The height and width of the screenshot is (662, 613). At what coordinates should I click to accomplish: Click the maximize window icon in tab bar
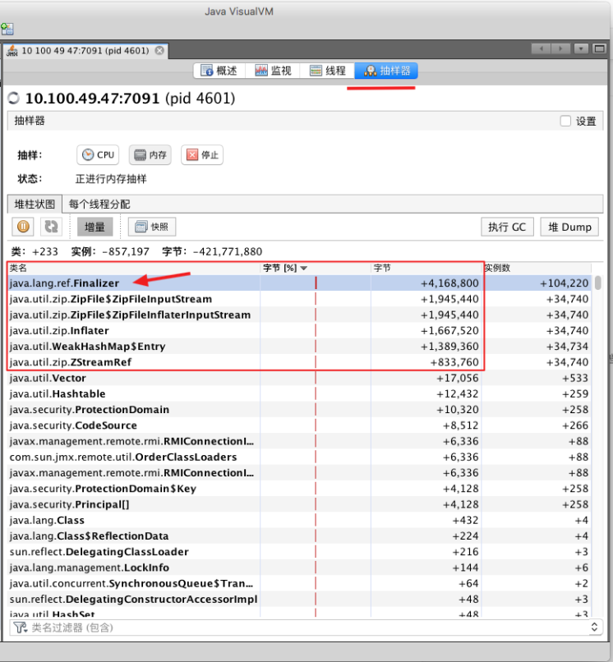[x=600, y=48]
